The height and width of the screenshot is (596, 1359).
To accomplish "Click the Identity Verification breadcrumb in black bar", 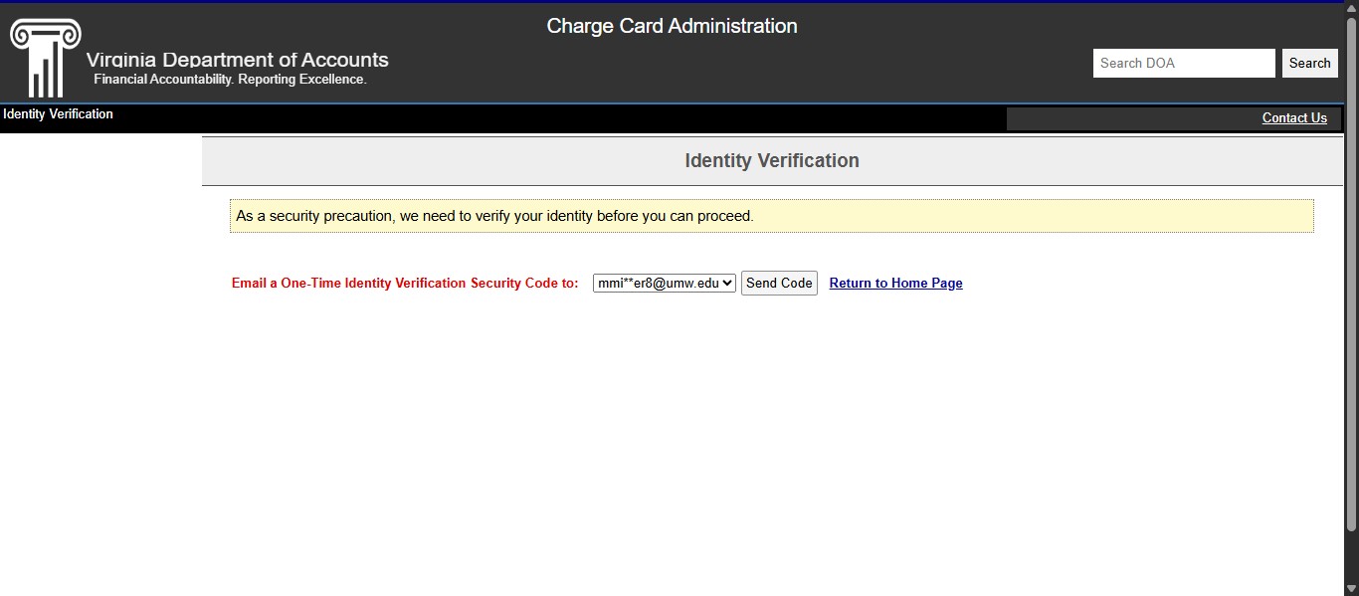I will [58, 114].
